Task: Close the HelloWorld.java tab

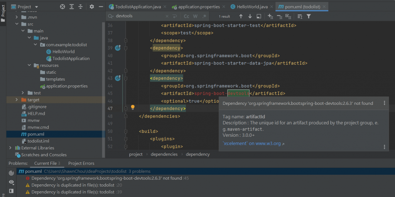Action: click(x=271, y=7)
